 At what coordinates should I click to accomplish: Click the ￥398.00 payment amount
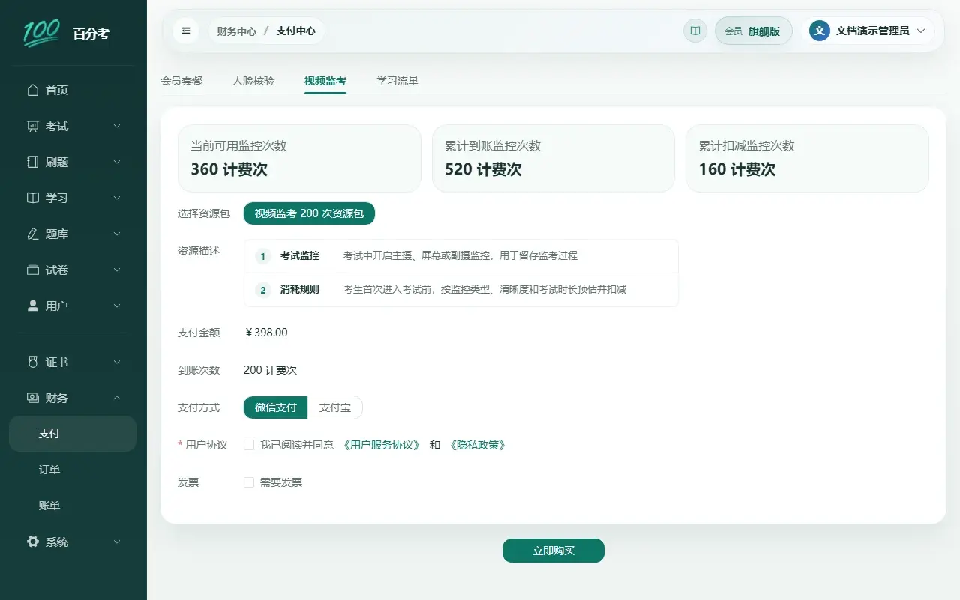pyautogui.click(x=266, y=333)
